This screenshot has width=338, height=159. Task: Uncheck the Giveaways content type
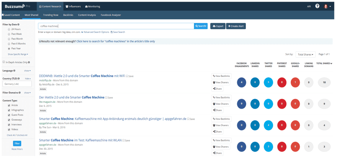[9, 120]
